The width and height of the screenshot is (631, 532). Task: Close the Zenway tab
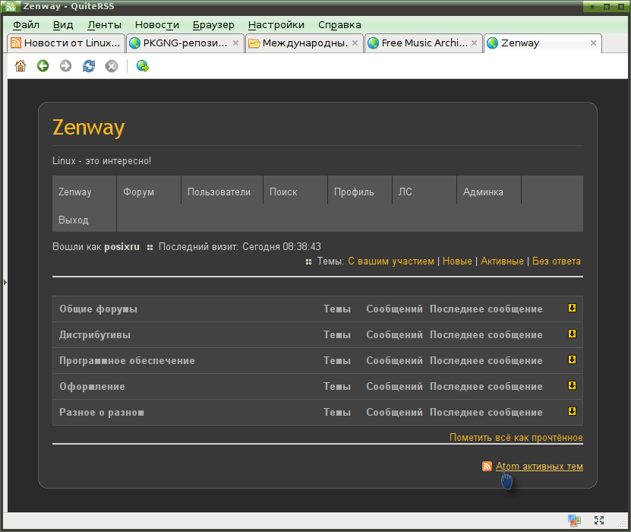tap(593, 43)
